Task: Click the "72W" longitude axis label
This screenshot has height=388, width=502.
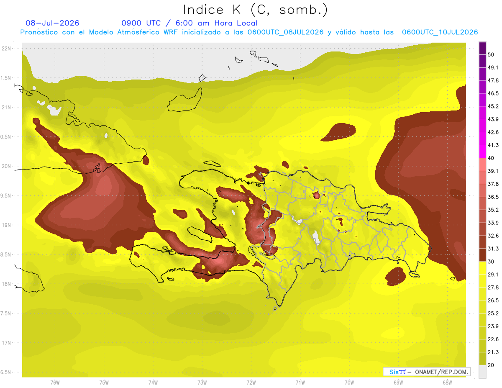Action: (251, 383)
